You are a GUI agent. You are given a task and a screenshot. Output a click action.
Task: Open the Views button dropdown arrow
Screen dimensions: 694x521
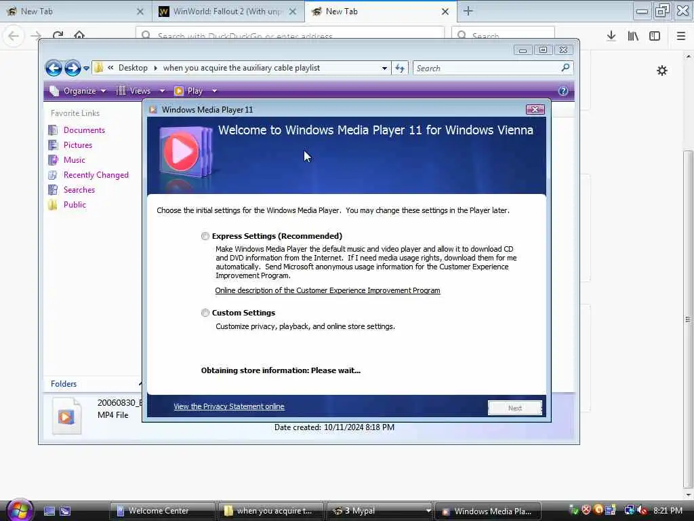coord(162,91)
